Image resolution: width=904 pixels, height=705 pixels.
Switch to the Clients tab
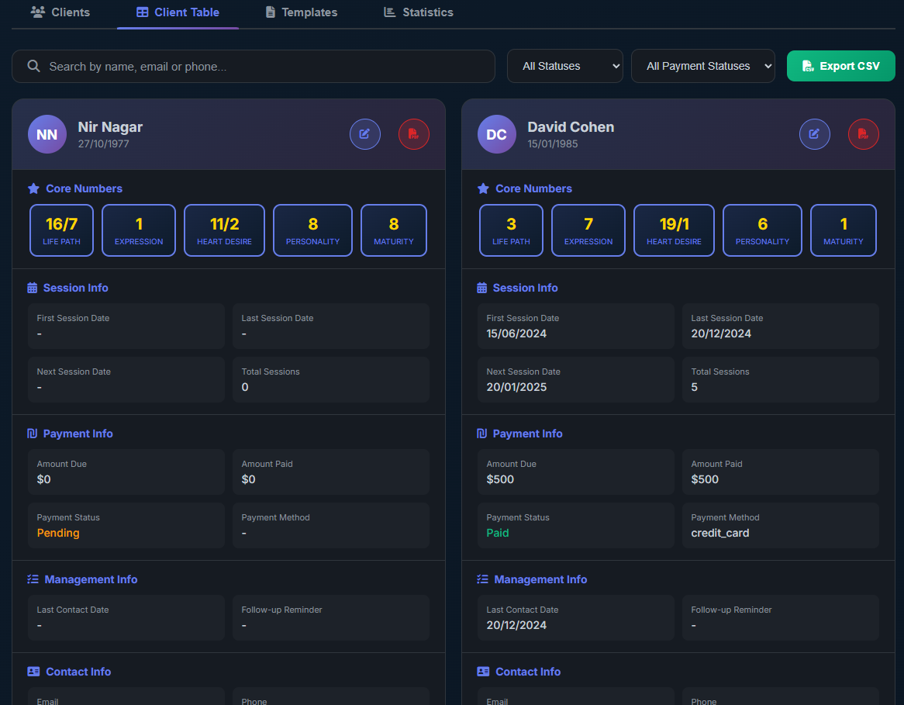coord(60,12)
